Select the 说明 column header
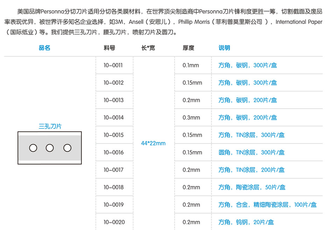 coord(224,48)
